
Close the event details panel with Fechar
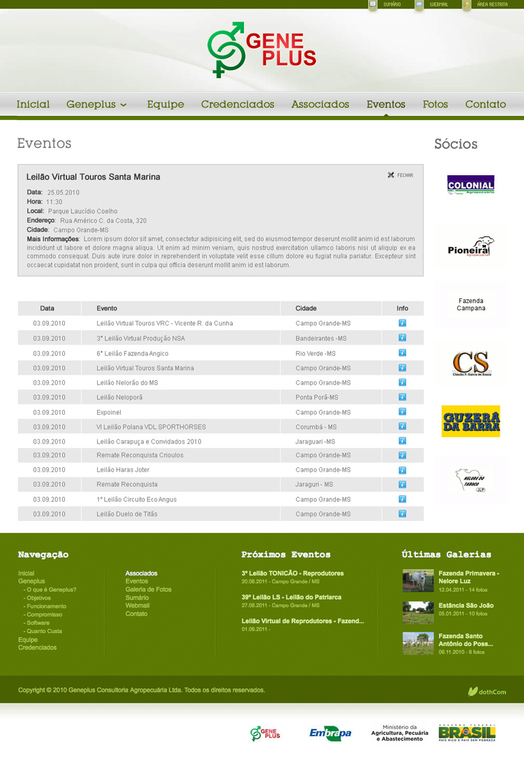401,175
